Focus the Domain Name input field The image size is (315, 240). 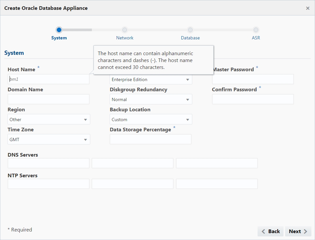click(x=49, y=99)
